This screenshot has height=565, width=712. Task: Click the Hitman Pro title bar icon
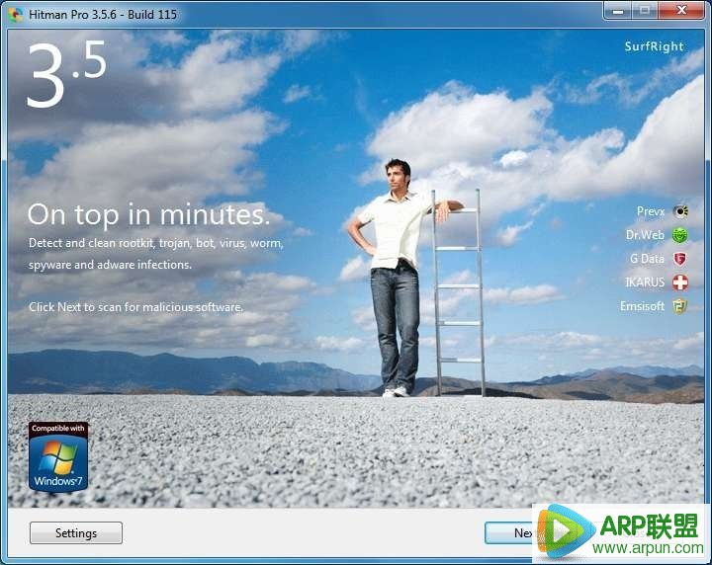15,12
